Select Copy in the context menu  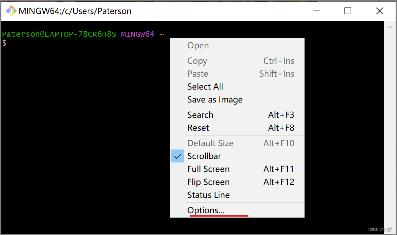[x=237, y=61]
